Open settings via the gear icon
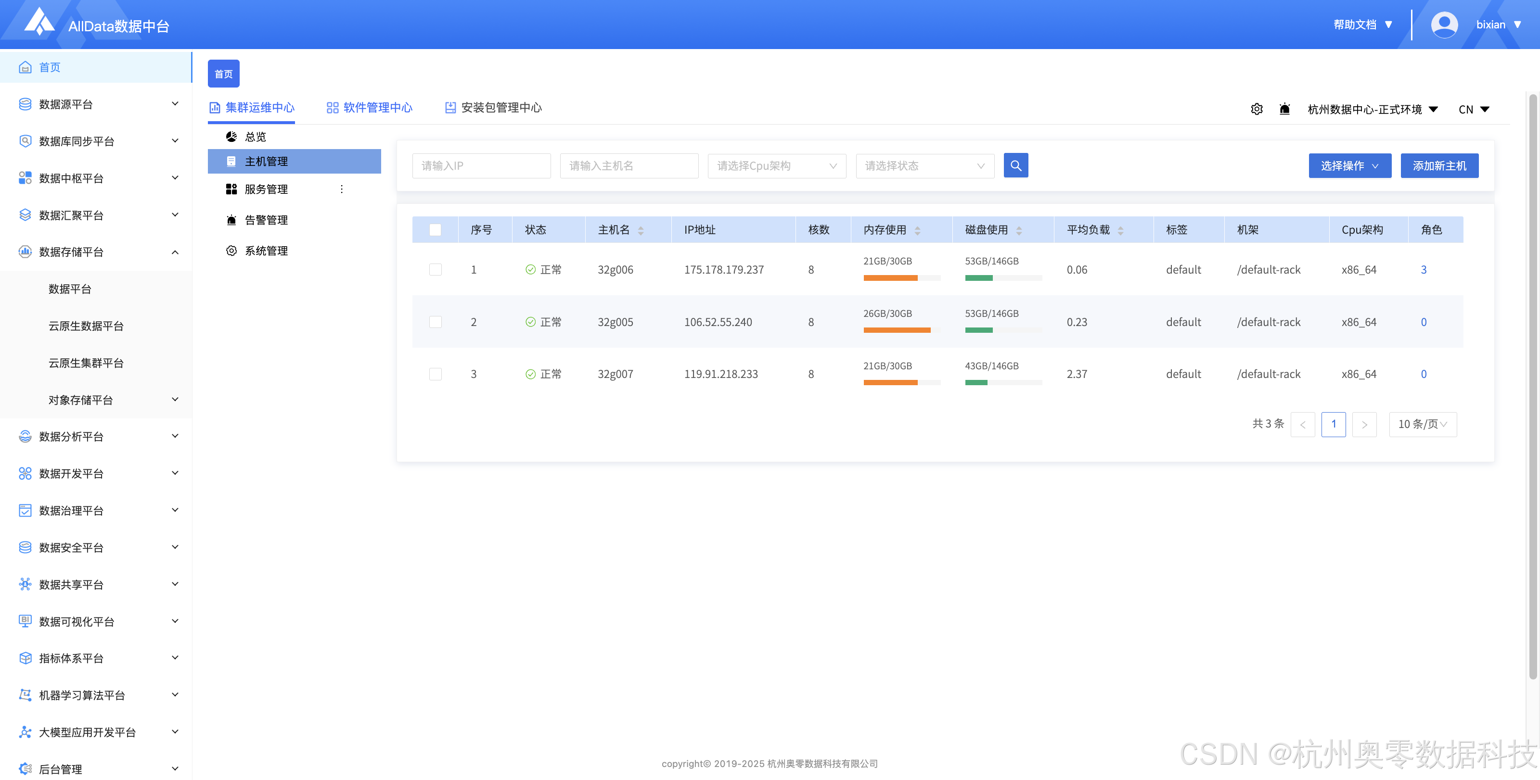The image size is (1540, 780). tap(1257, 109)
